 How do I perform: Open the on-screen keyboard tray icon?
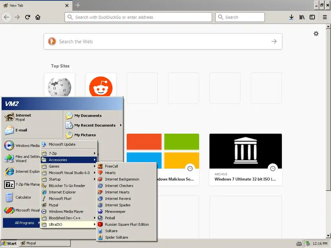click(x=299, y=244)
